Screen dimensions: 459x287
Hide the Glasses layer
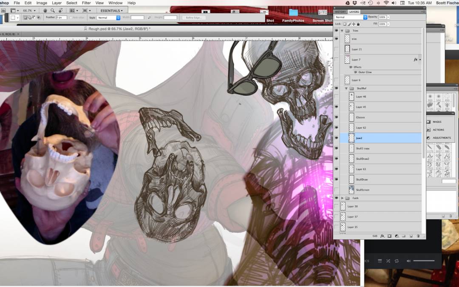(337, 117)
